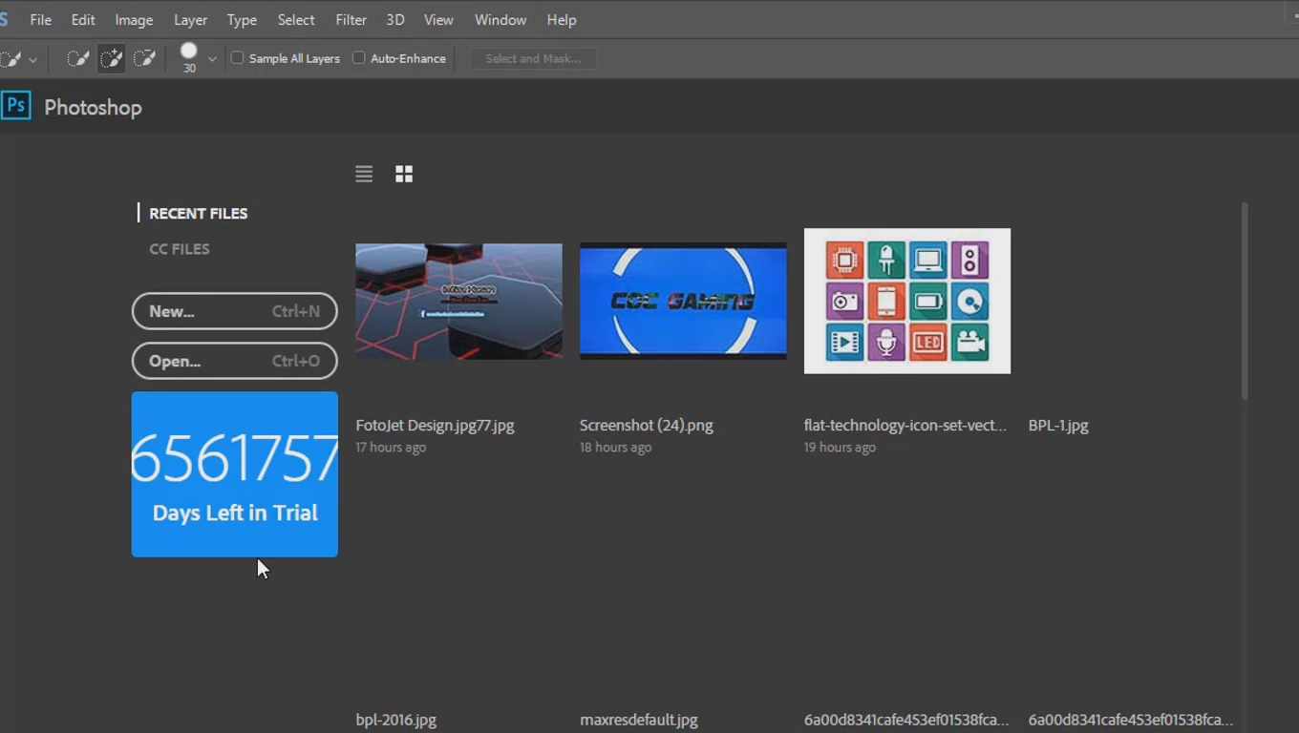1299x733 pixels.
Task: Click the '17 hours ago' timestamp
Action: pyautogui.click(x=391, y=448)
